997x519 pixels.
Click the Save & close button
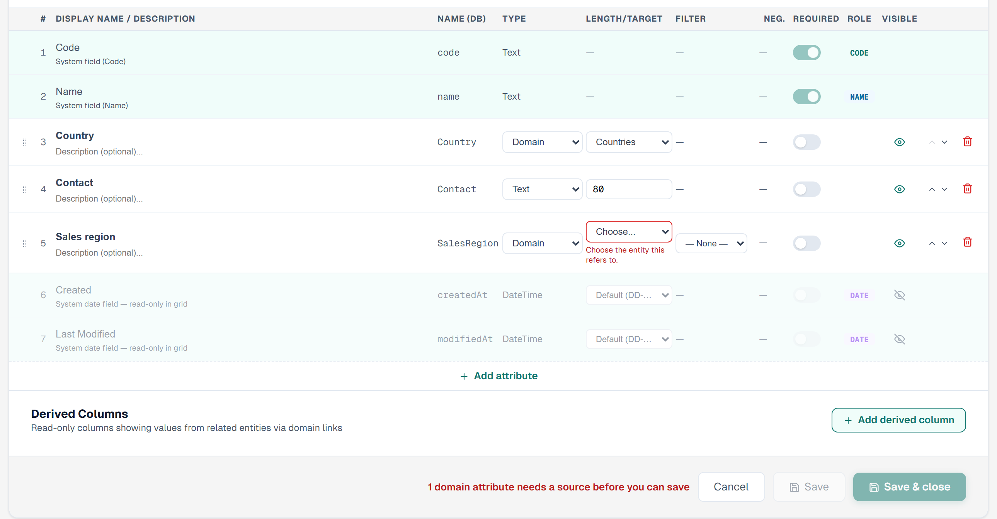click(x=909, y=487)
